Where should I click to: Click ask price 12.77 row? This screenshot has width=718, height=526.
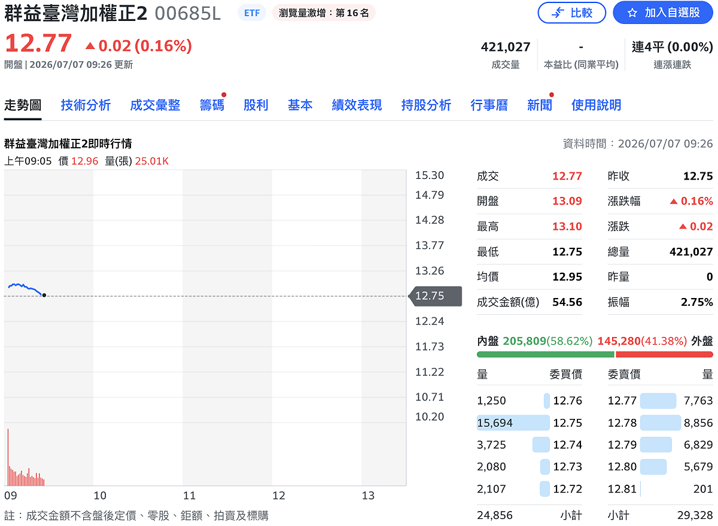[661, 401]
